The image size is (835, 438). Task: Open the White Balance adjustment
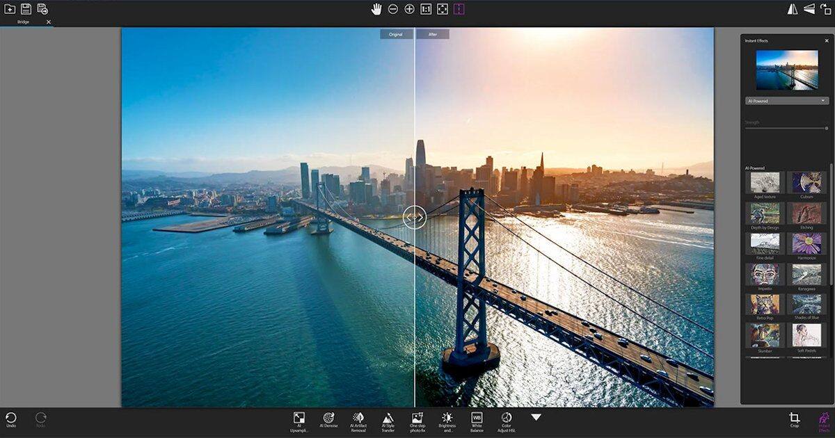477,419
